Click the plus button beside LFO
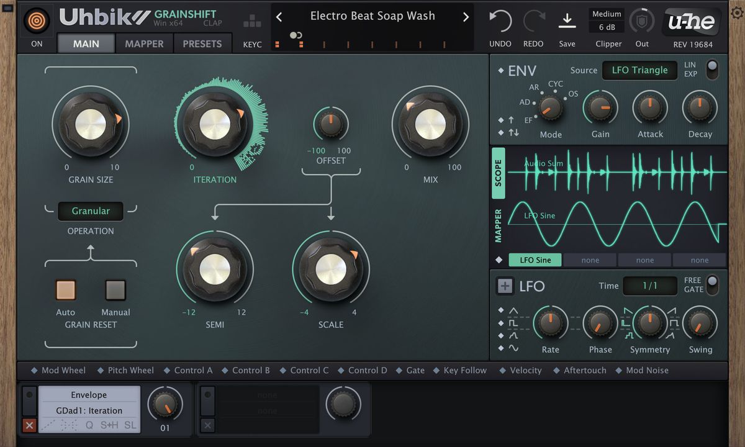Image resolution: width=745 pixels, height=447 pixels. point(505,286)
